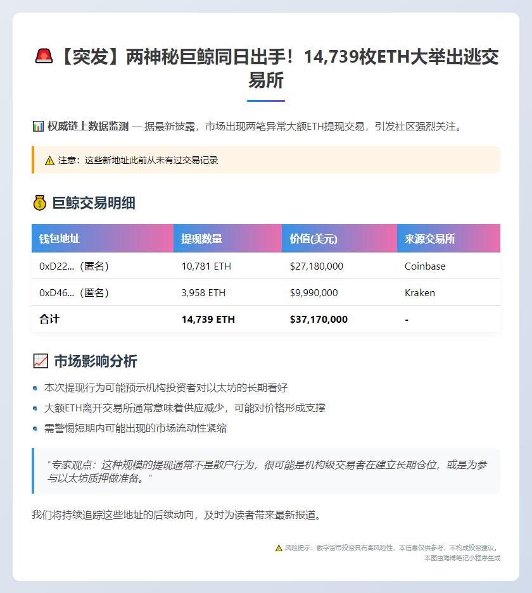Viewport: 532px width, 593px height.
Task: Select wallet address 0xD22... (匿名)
Action: 74,266
